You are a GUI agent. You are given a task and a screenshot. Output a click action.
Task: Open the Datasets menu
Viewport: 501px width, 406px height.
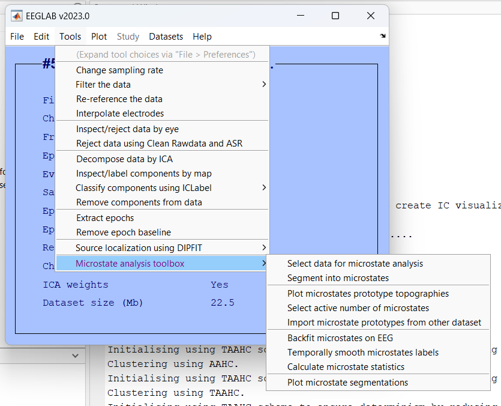coord(166,37)
